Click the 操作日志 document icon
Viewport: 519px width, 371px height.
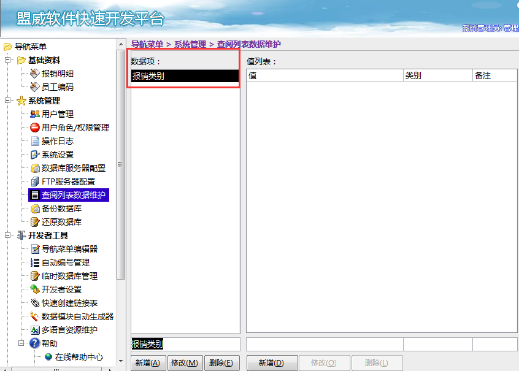35,141
